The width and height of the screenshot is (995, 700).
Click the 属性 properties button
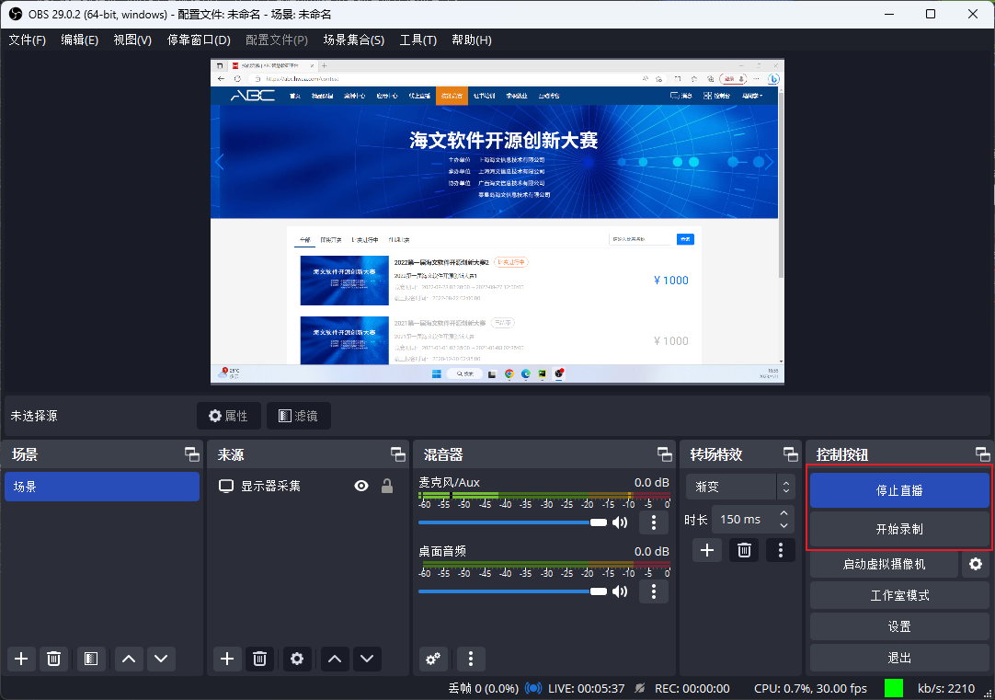tap(228, 416)
